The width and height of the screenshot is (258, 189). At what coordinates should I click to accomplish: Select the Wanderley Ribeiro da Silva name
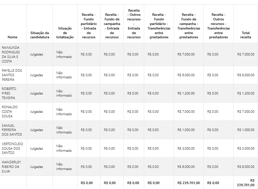(12, 167)
